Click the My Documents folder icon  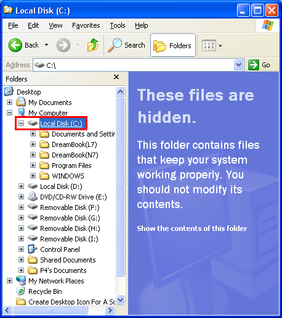(x=21, y=102)
